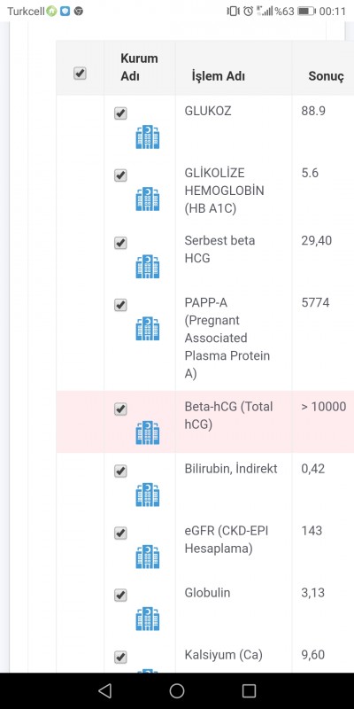Viewport: 354px width, 709px height.
Task: Uncheck the Kalsiyum (Ca) row checkbox
Action: click(120, 657)
